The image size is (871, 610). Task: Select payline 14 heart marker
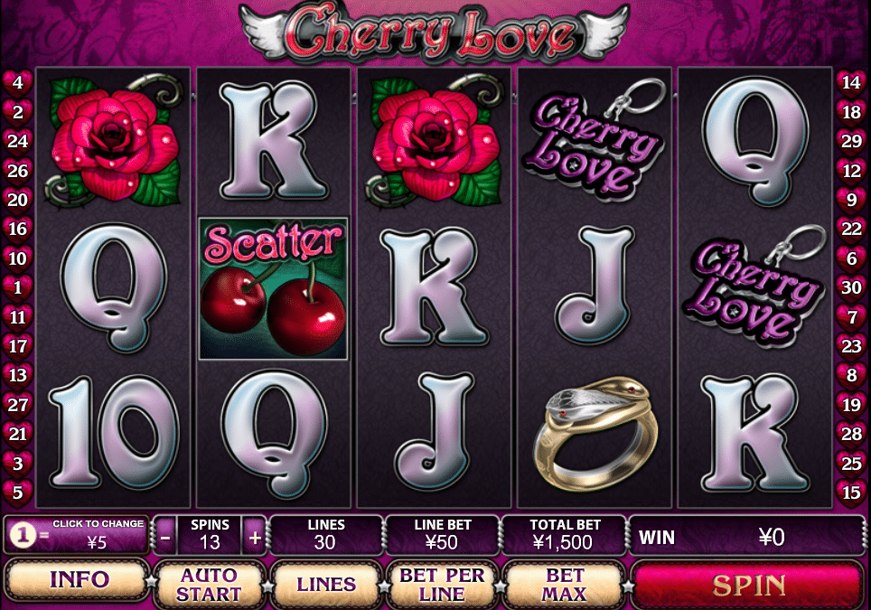[851, 82]
